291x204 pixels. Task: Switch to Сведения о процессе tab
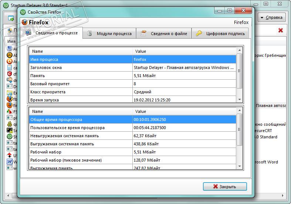pyautogui.click(x=51, y=33)
